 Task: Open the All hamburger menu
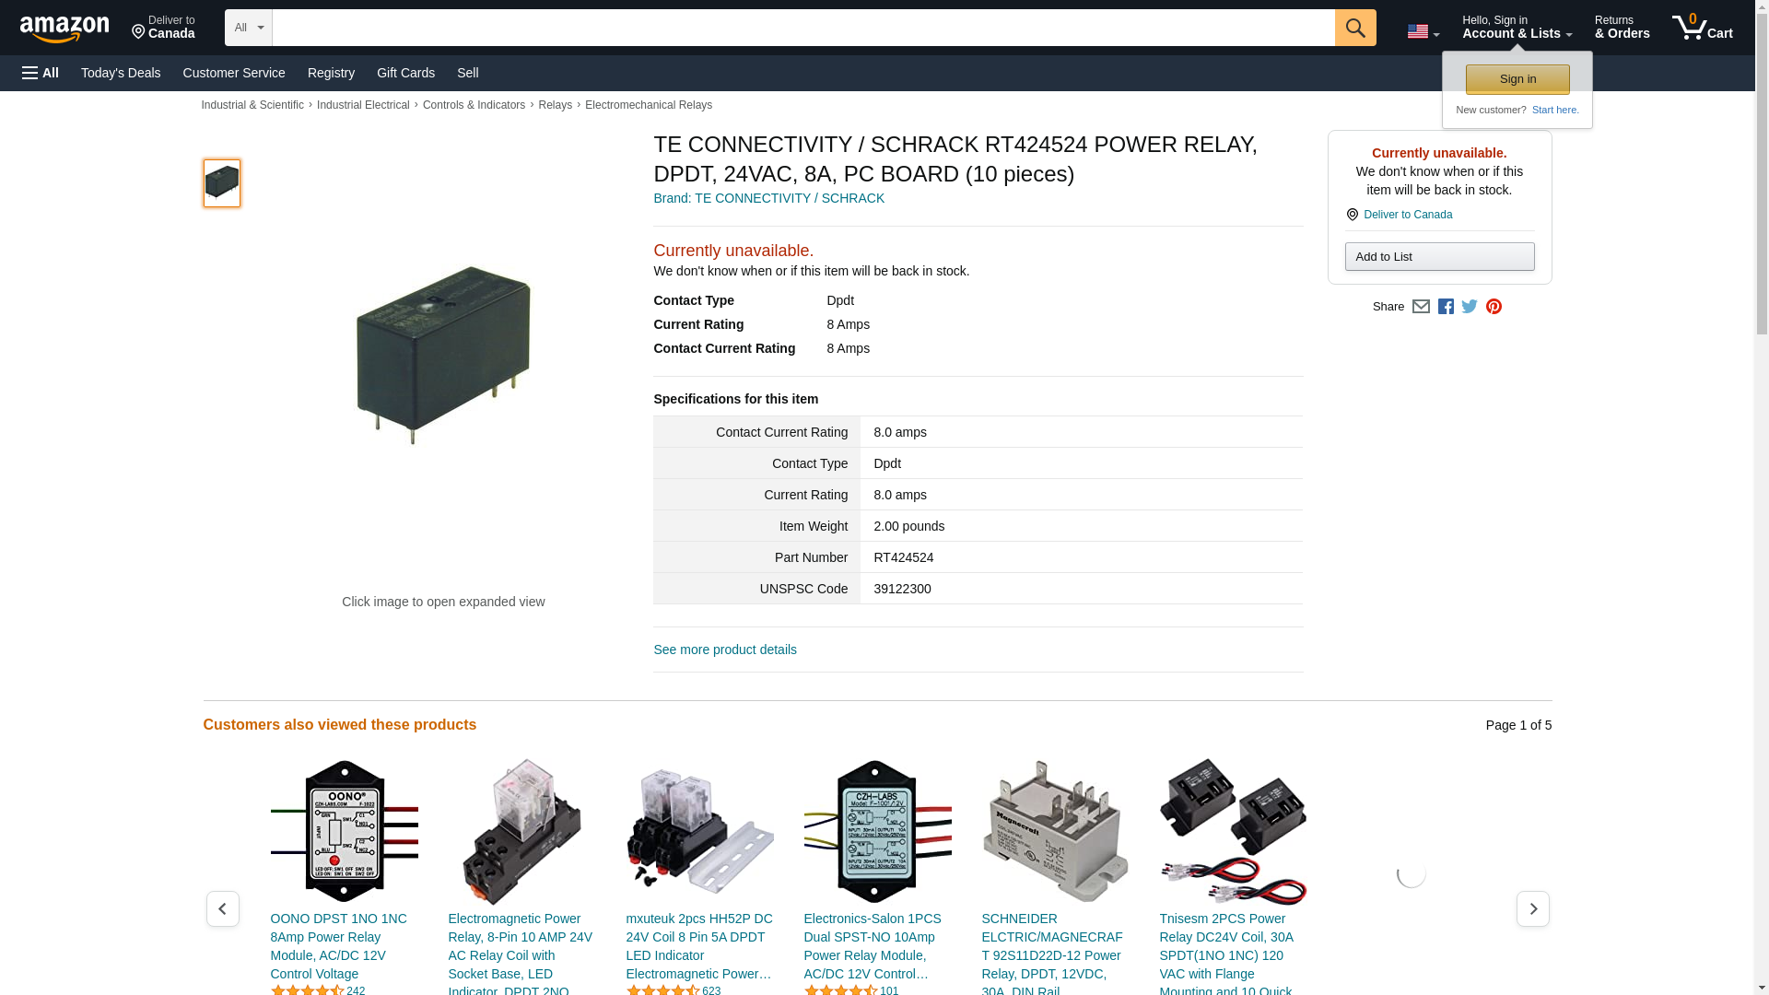point(41,73)
